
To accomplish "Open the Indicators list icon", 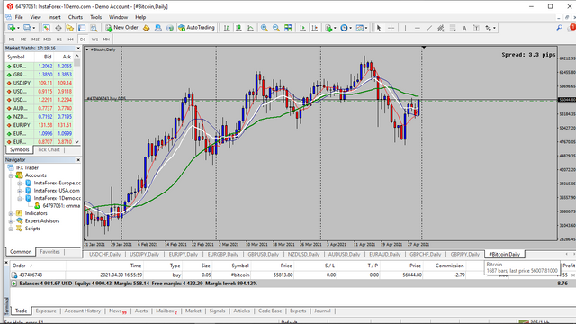I will (x=328, y=28).
